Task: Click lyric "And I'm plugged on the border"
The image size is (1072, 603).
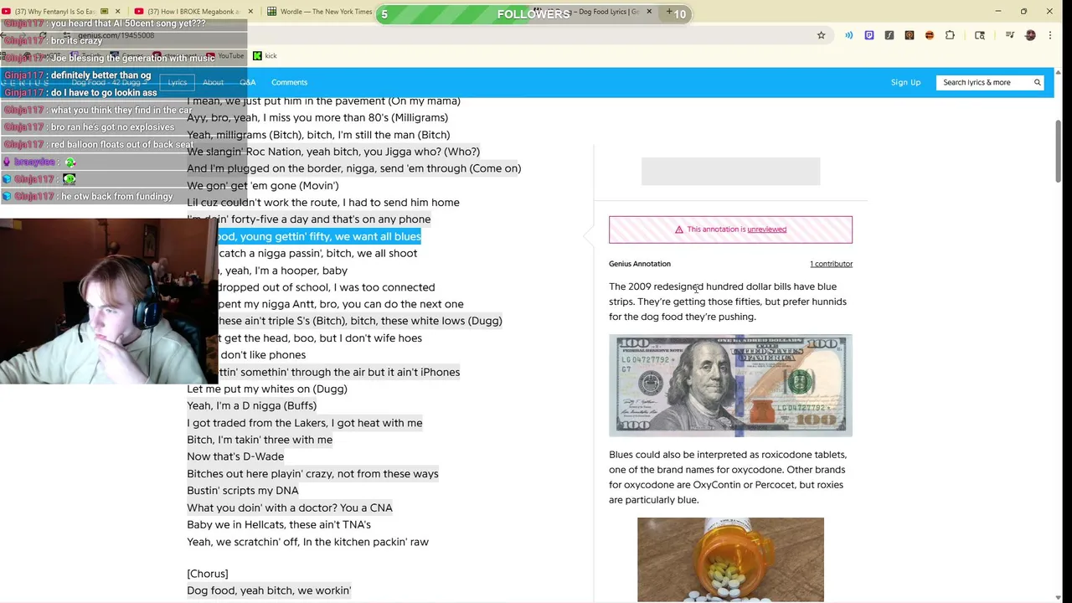Action: (x=353, y=168)
